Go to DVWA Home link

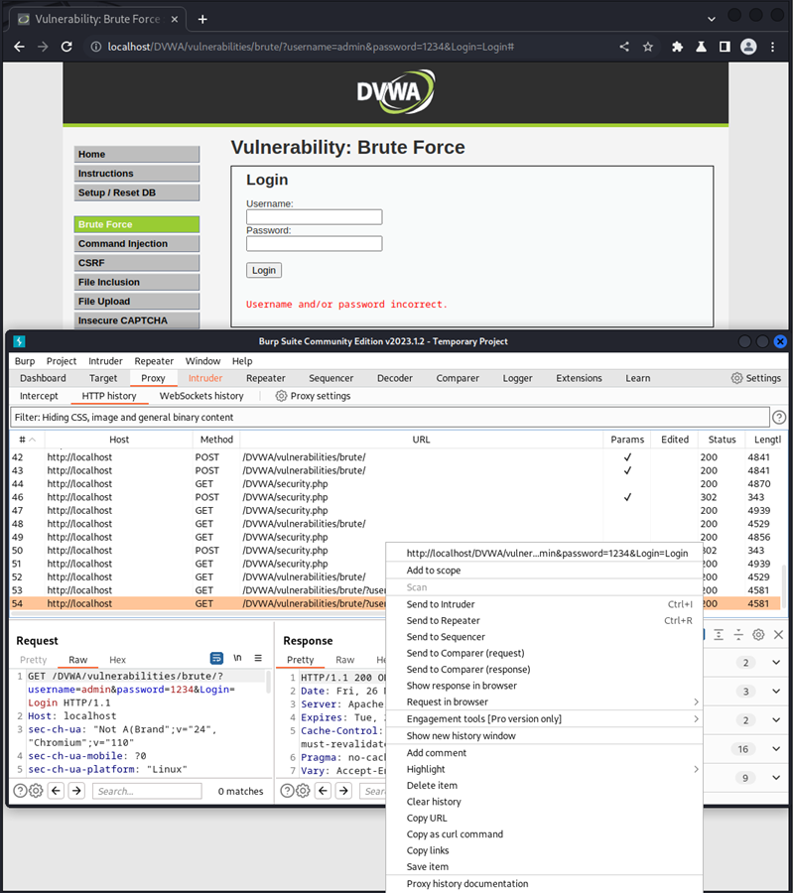tap(137, 155)
